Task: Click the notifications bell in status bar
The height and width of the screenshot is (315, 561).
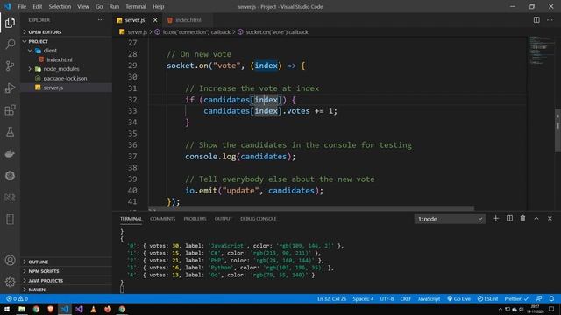Action: click(551, 298)
